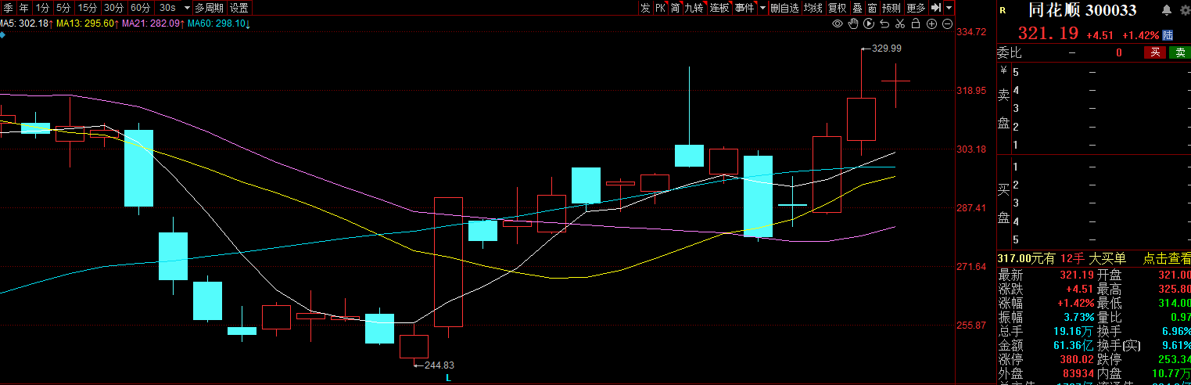Open the 点击查看 link for large orders

pos(1168,258)
